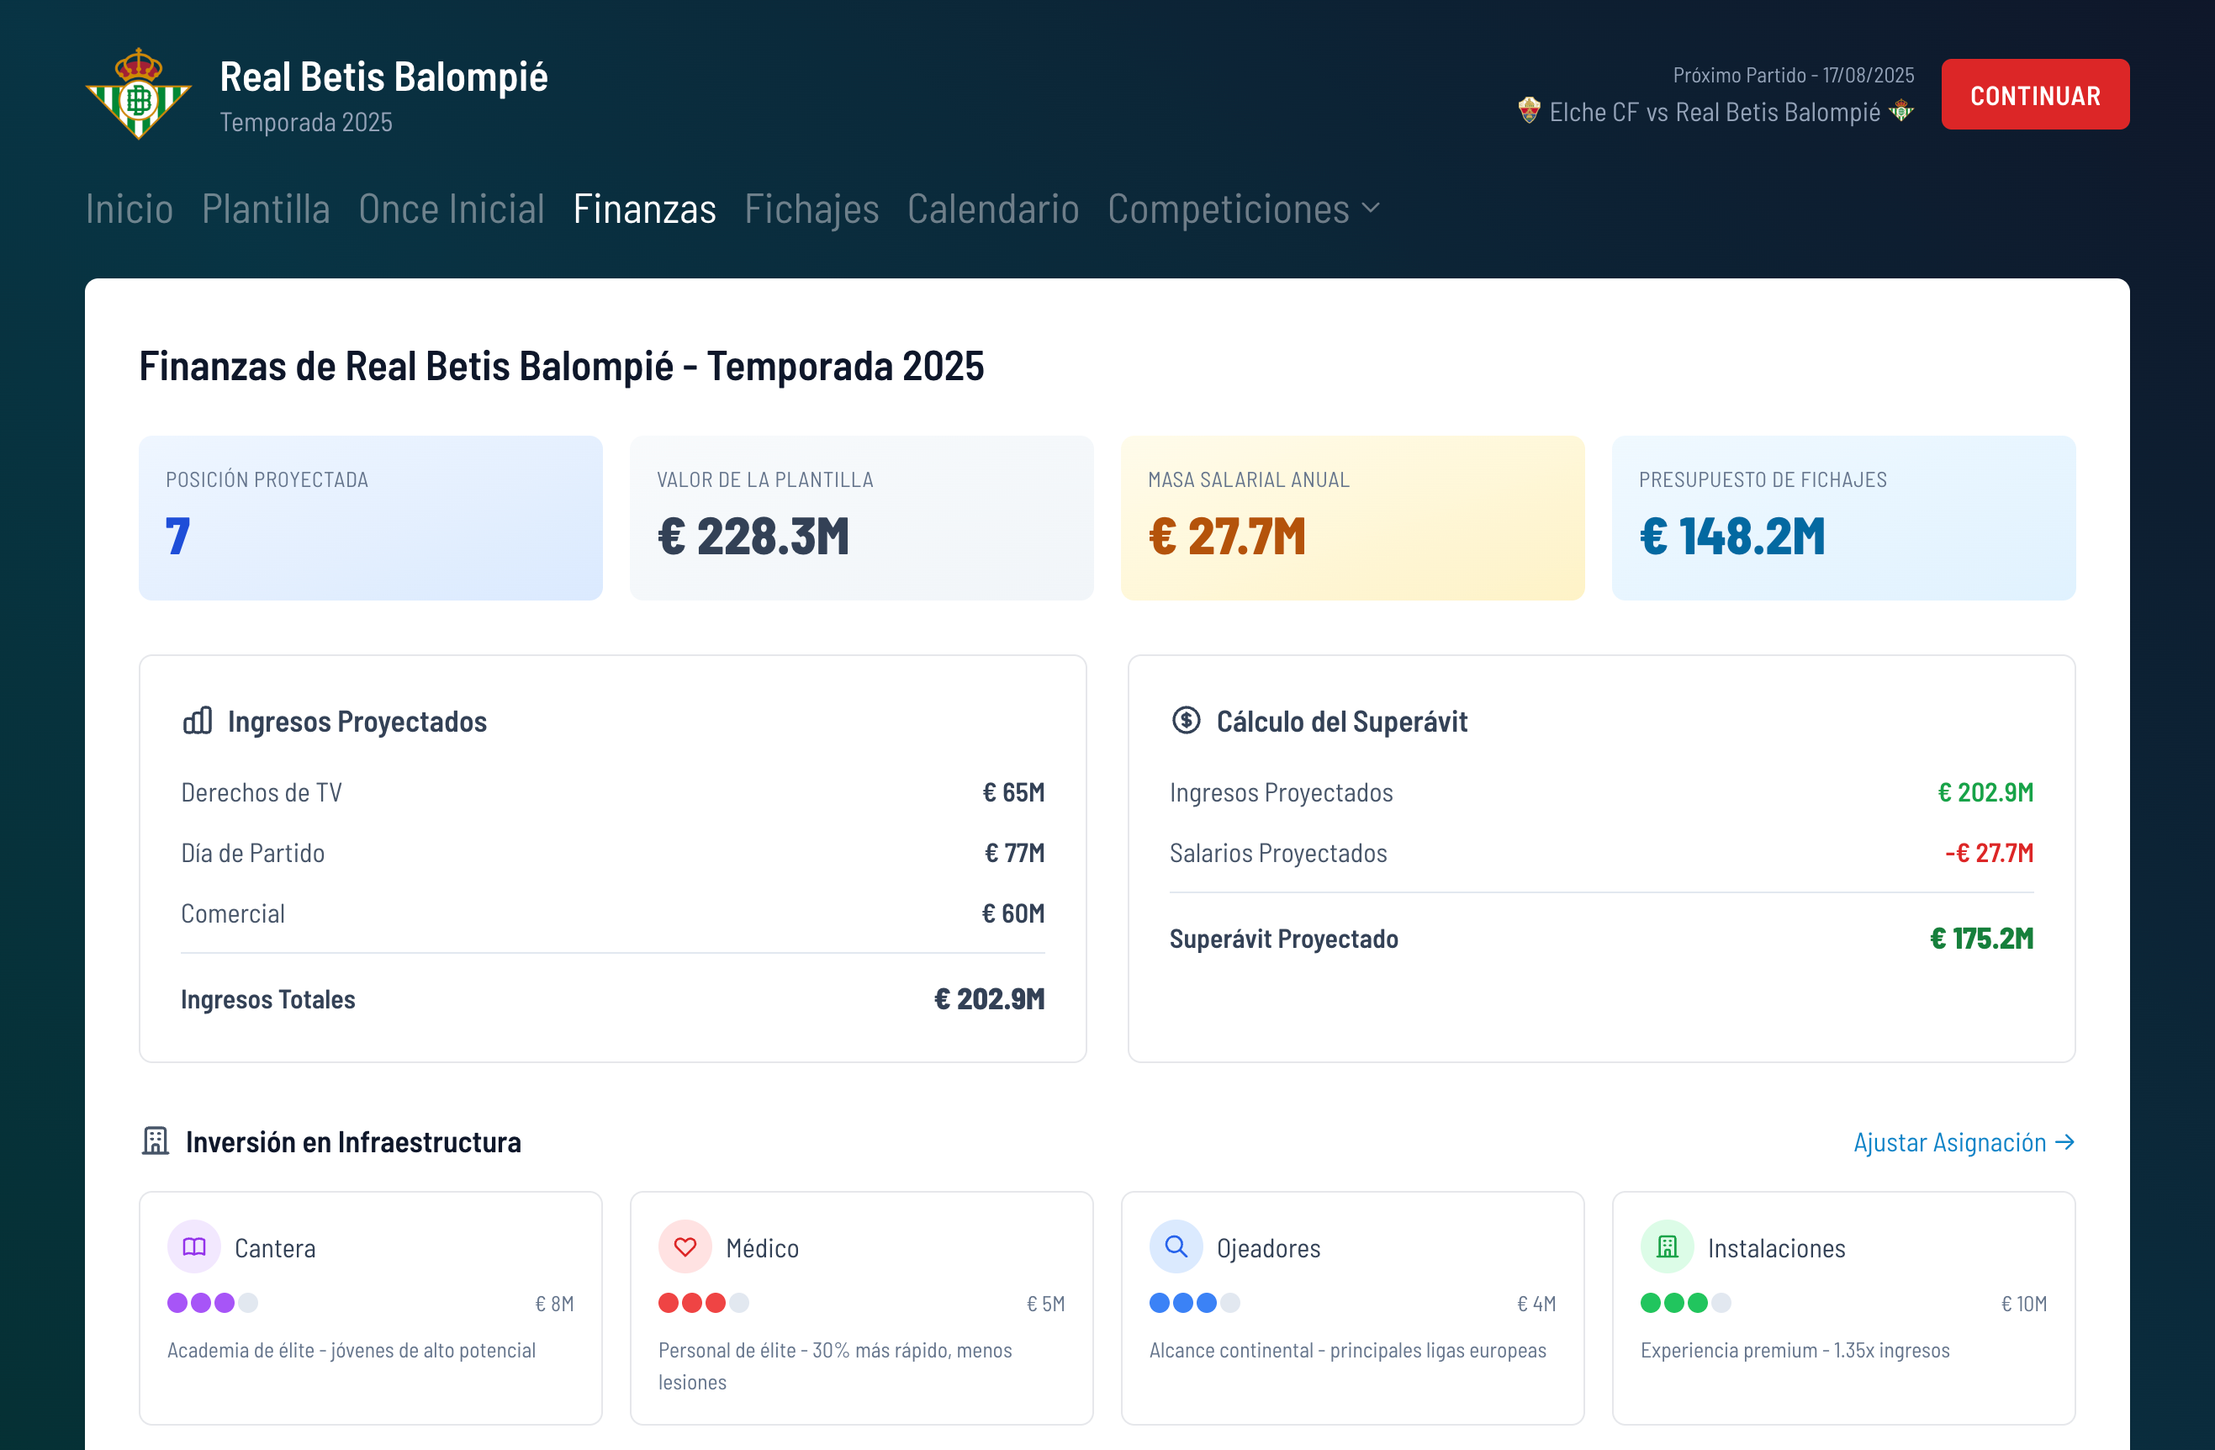Select the Presupuesto de Fichajes card
2215x1450 pixels.
pyautogui.click(x=1842, y=517)
